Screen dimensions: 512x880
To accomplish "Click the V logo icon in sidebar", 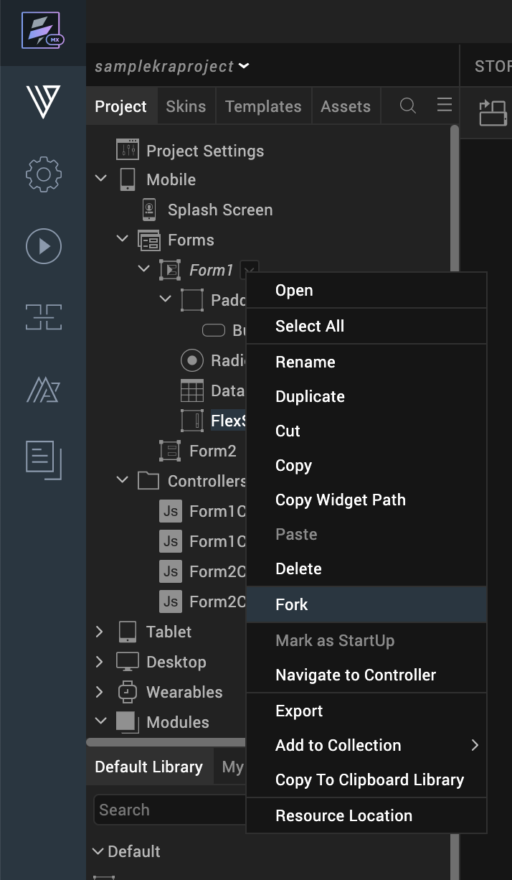I will 43,102.
